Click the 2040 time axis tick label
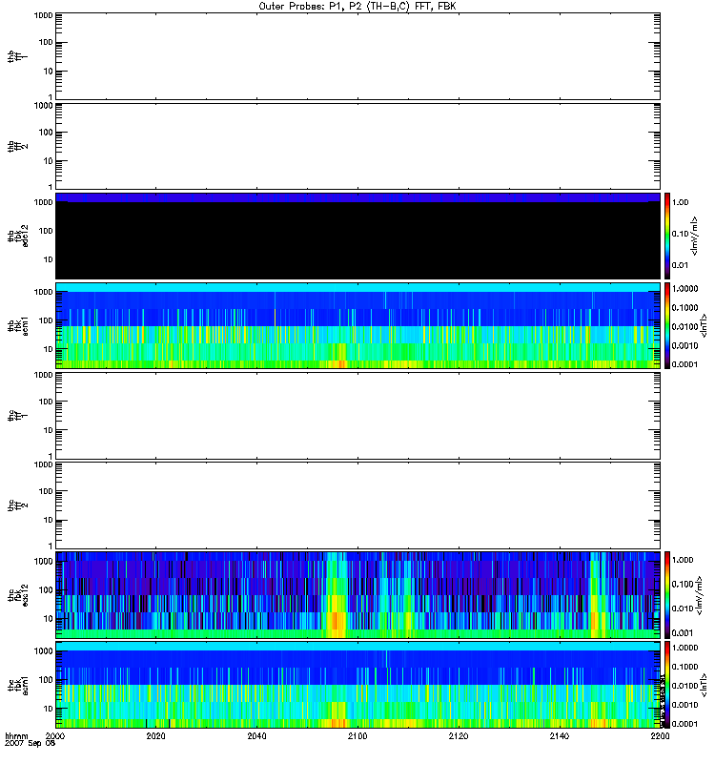This screenshot has height=763, width=715. coord(256,736)
